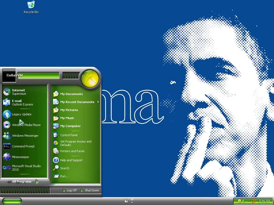Click the green X orb in Start menu
The image size is (274, 205).
pos(90,78)
